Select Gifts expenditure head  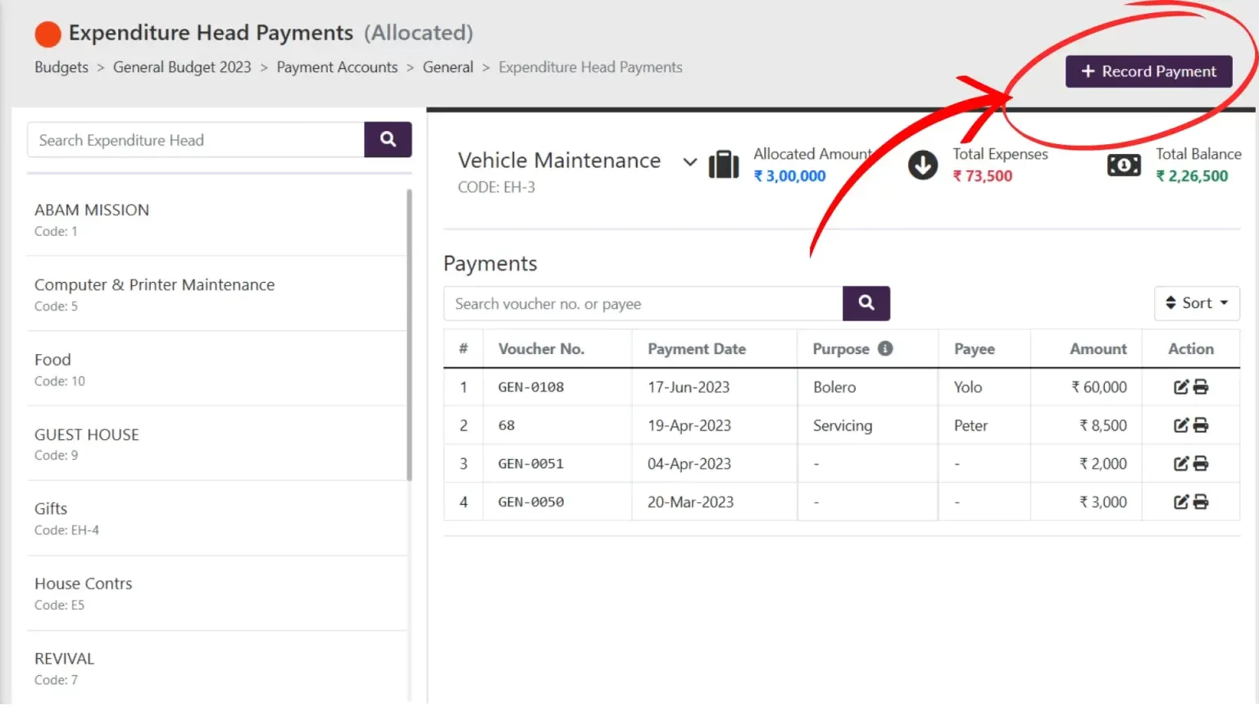pos(217,518)
